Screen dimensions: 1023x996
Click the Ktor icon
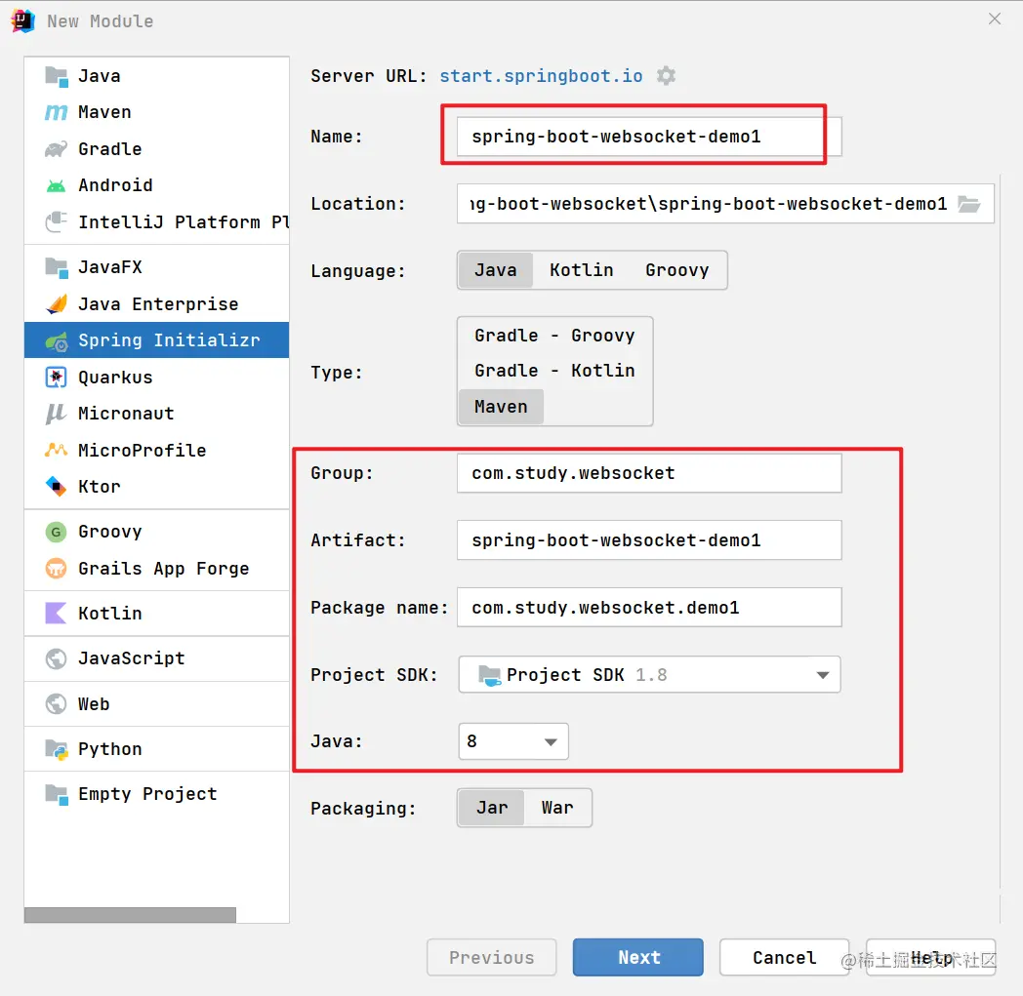(56, 487)
